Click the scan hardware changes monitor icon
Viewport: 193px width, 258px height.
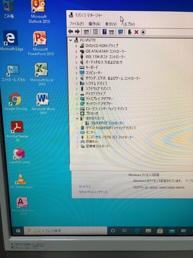121,32
